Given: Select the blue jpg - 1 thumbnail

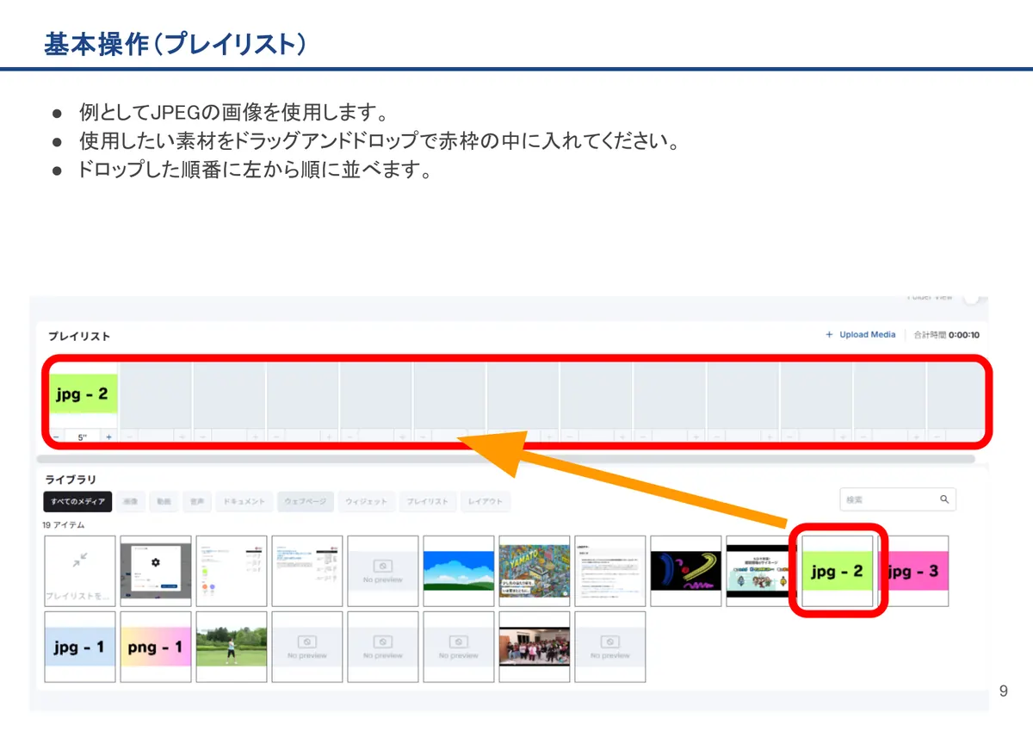Looking at the screenshot, I should click(x=79, y=647).
